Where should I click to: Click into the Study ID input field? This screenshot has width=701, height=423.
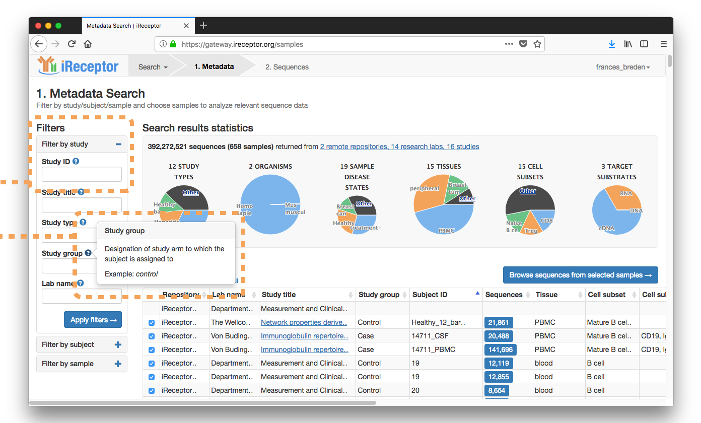(82, 174)
